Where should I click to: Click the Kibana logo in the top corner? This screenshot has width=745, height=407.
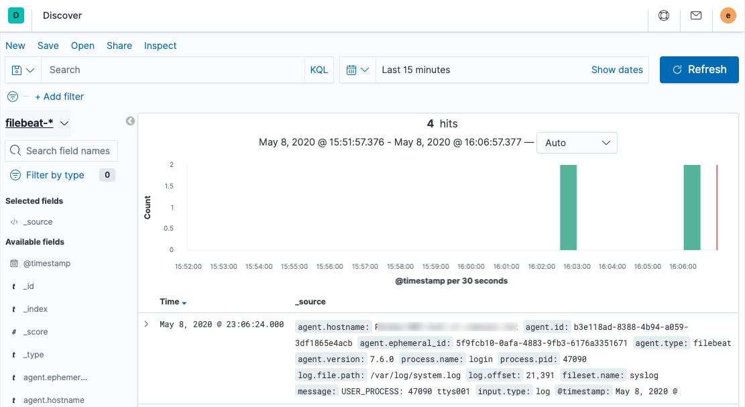click(15, 15)
